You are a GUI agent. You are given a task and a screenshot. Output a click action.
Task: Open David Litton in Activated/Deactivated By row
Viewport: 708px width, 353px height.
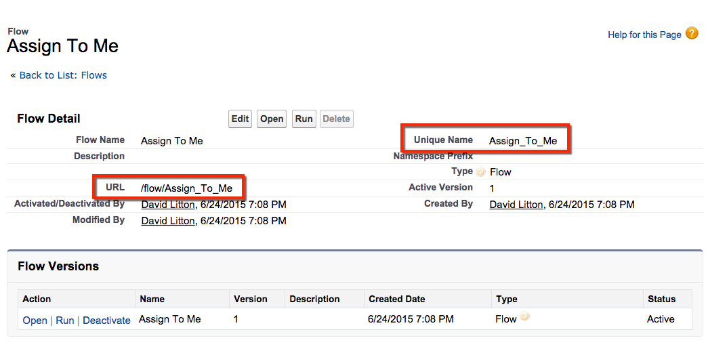(x=168, y=204)
